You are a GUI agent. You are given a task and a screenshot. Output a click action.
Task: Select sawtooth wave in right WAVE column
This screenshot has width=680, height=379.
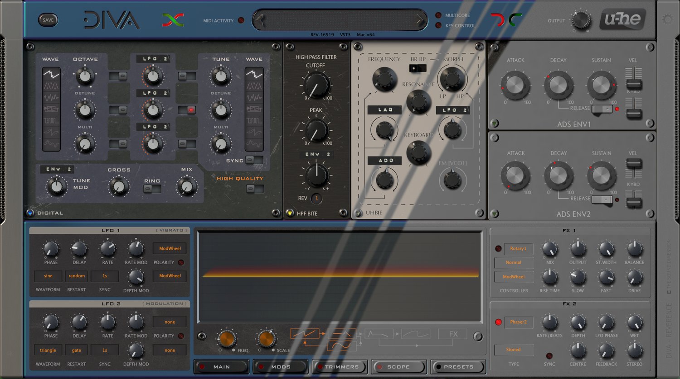[254, 74]
